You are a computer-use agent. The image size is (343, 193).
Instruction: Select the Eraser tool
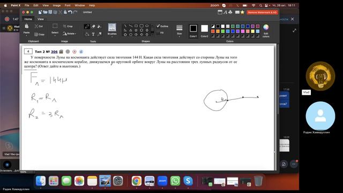pos(93,26)
